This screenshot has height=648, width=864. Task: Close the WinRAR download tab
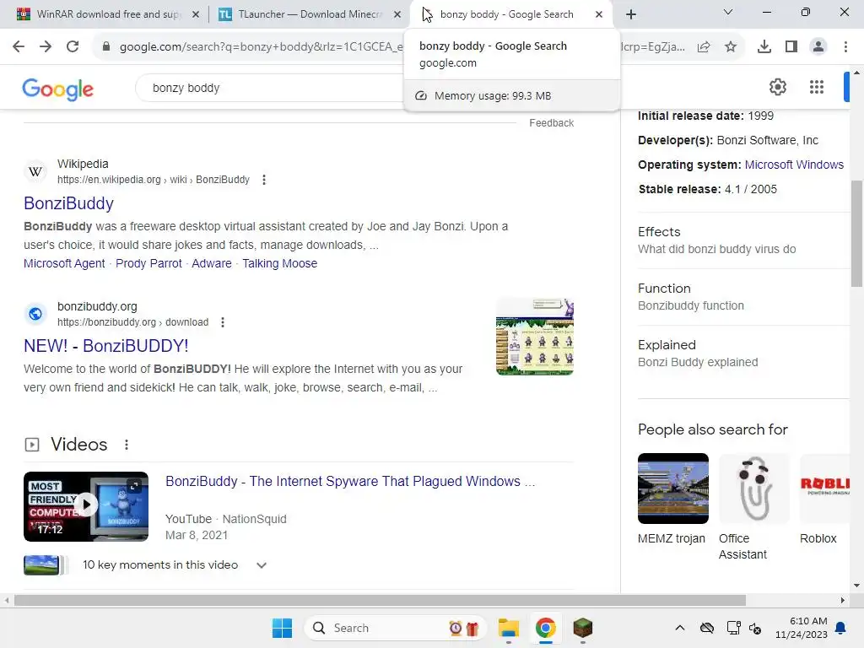196,14
